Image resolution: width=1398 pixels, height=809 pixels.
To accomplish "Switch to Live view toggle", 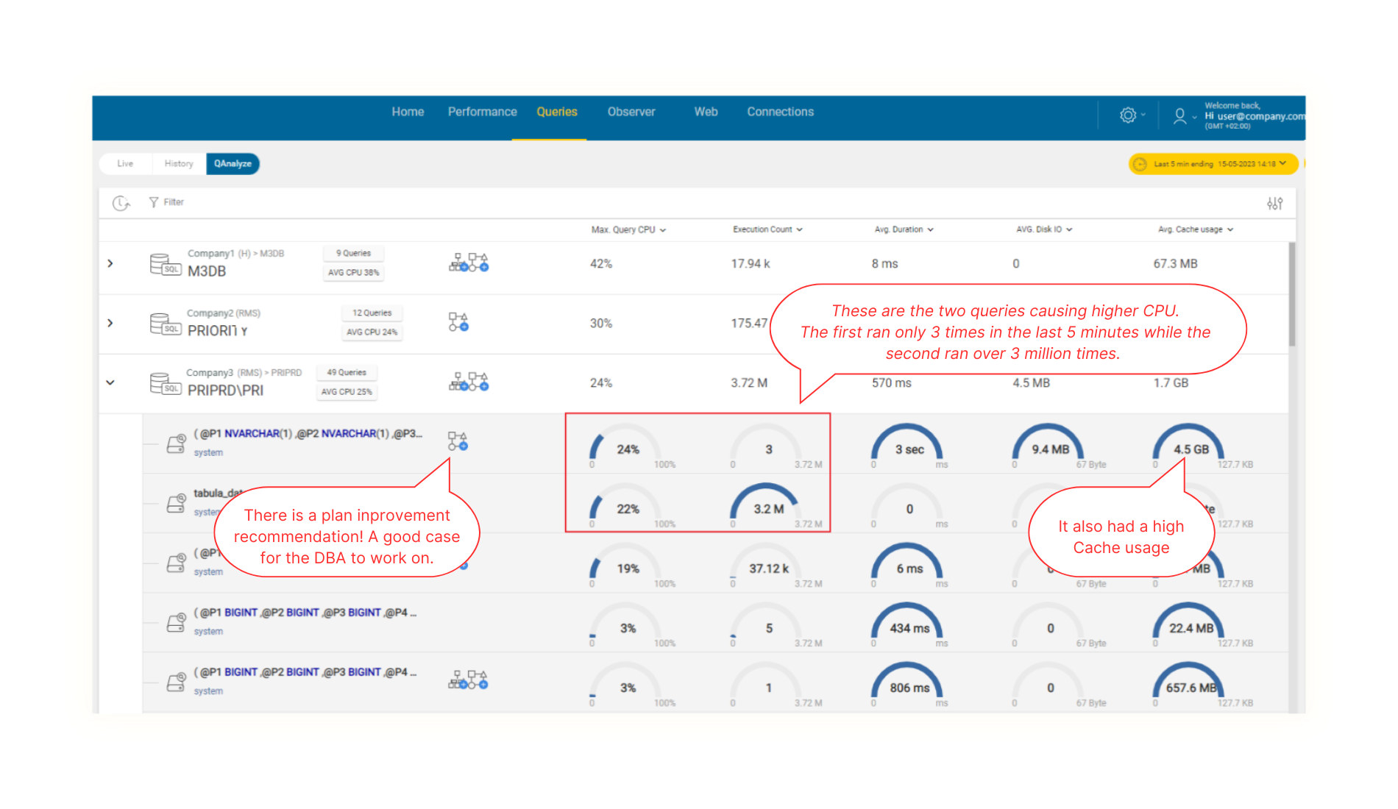I will coord(125,164).
